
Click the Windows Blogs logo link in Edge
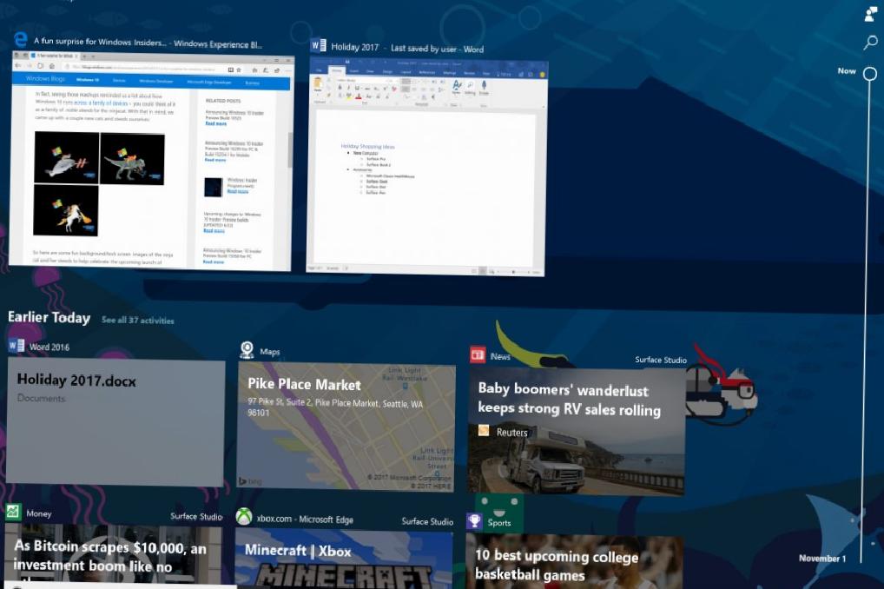45,79
